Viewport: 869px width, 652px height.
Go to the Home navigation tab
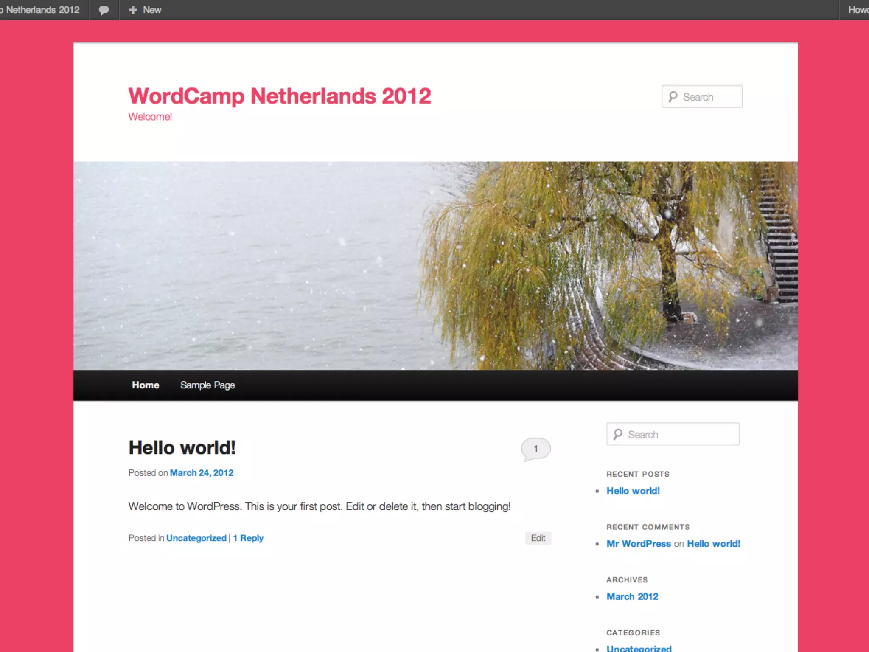146,385
